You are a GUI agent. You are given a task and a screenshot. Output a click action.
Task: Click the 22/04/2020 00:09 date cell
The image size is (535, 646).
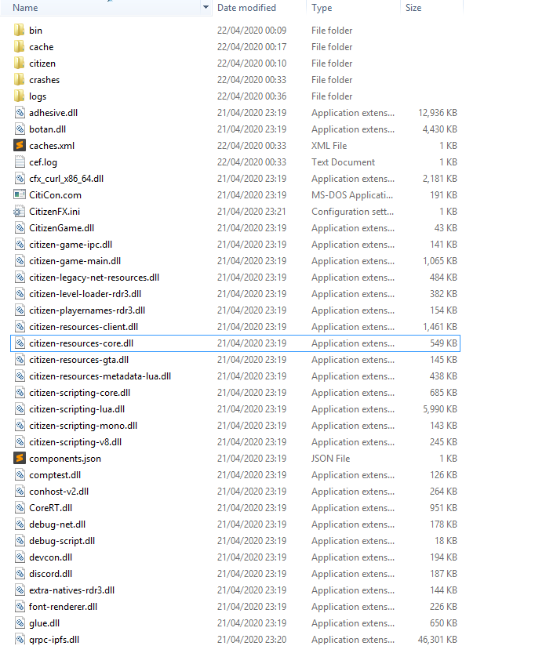coord(252,30)
